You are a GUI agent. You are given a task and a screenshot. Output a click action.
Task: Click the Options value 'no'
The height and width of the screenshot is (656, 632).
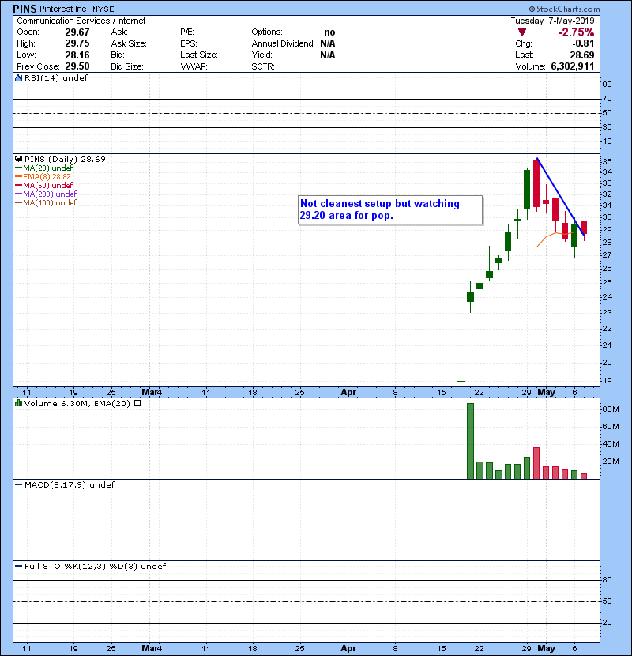[x=329, y=32]
